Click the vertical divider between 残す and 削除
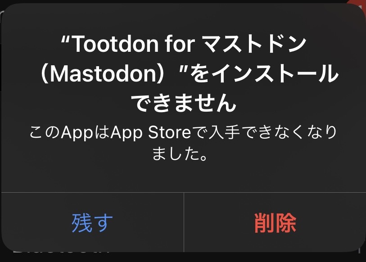 tap(184, 222)
